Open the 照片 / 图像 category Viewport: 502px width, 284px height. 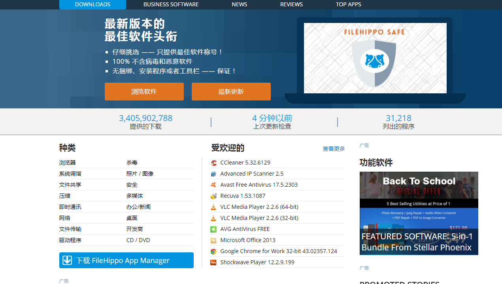(x=140, y=174)
